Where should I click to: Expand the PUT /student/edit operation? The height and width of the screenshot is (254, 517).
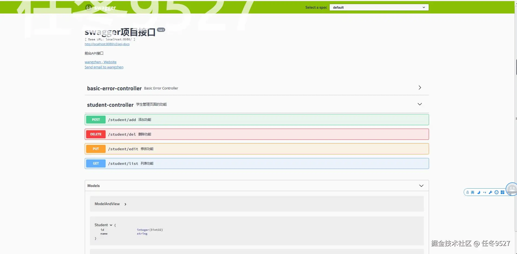pyautogui.click(x=257, y=149)
